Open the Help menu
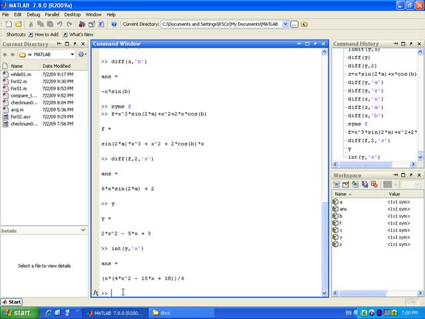 111,15
